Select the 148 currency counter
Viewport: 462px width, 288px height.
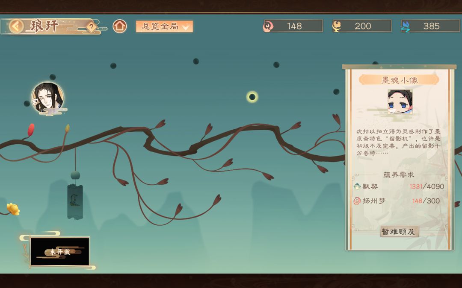294,26
